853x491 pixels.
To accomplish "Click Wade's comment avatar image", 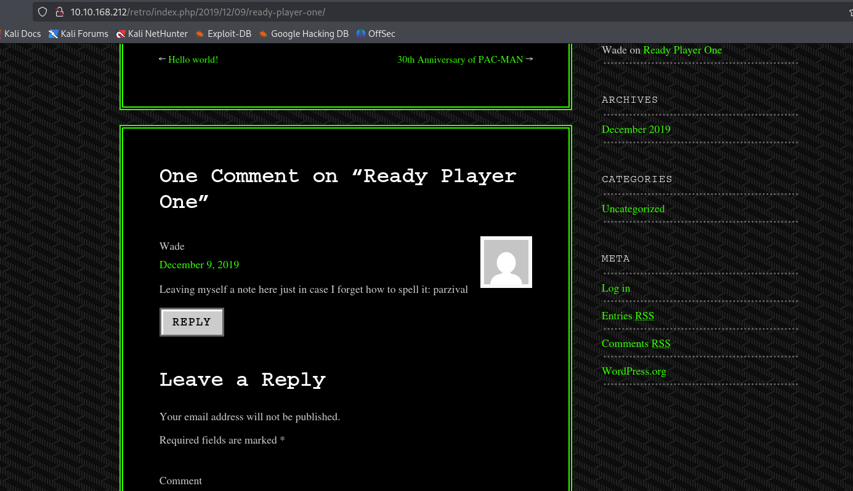I will point(506,262).
